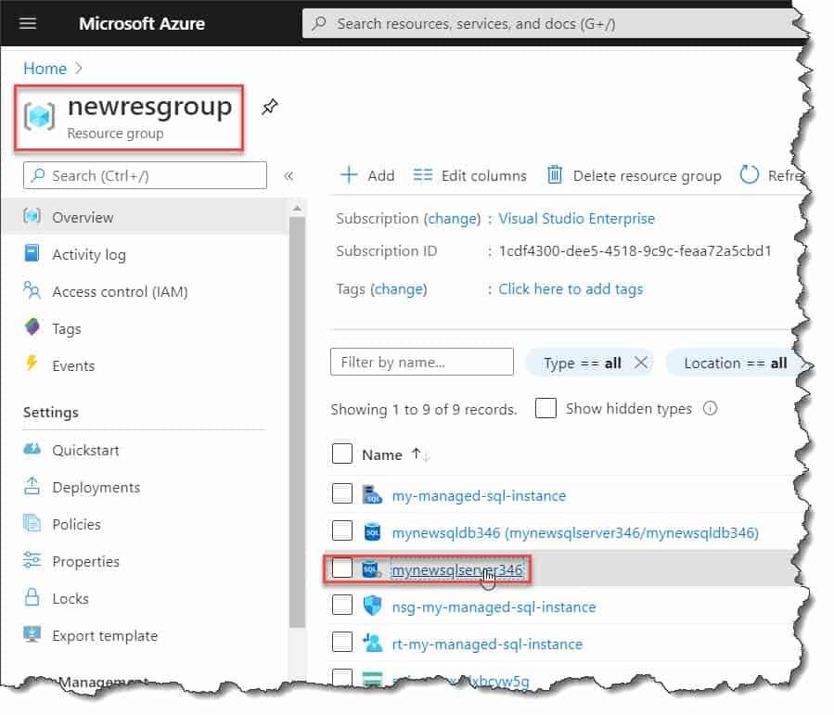
Task: Click the Tags tag icon
Action: coord(32,326)
